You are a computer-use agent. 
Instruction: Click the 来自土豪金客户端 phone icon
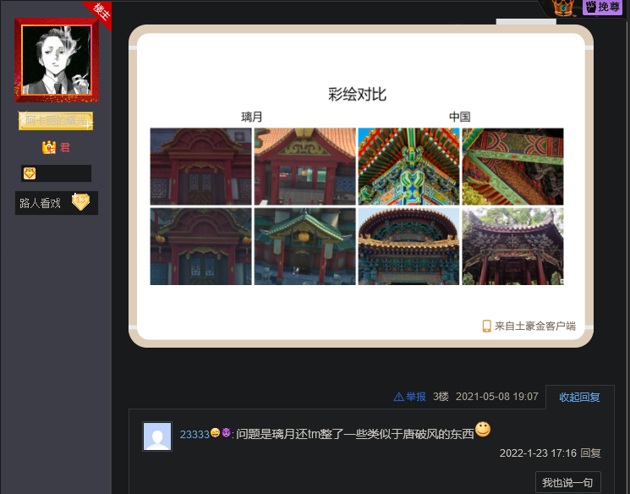tap(486, 326)
